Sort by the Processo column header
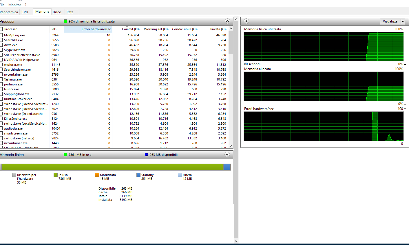 click(26, 29)
